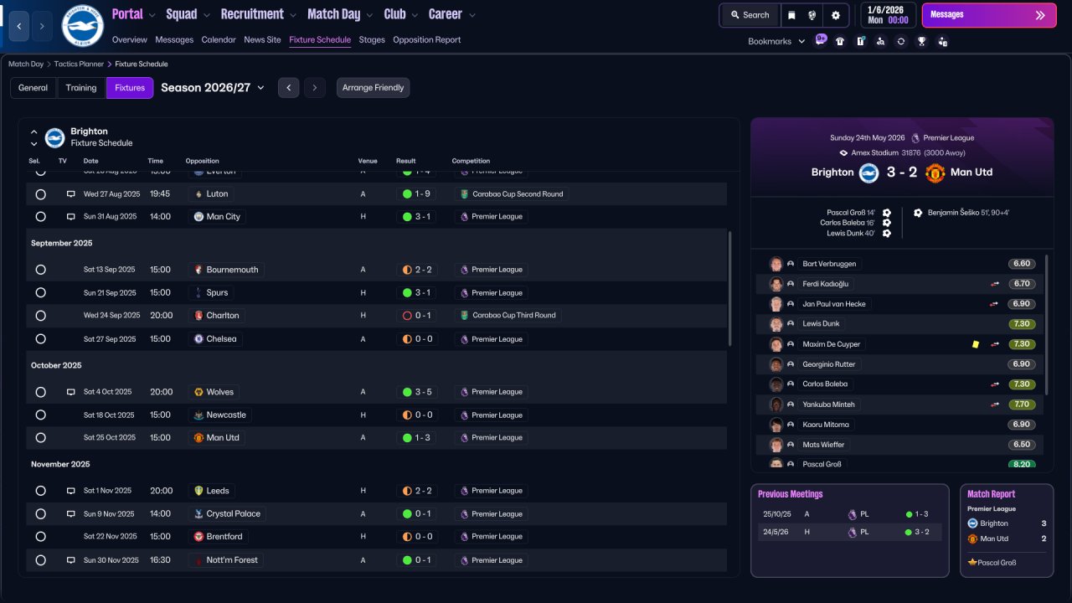This screenshot has height=603, width=1072.
Task: Click the Brighton club badge in the header
Action: pos(82,26)
